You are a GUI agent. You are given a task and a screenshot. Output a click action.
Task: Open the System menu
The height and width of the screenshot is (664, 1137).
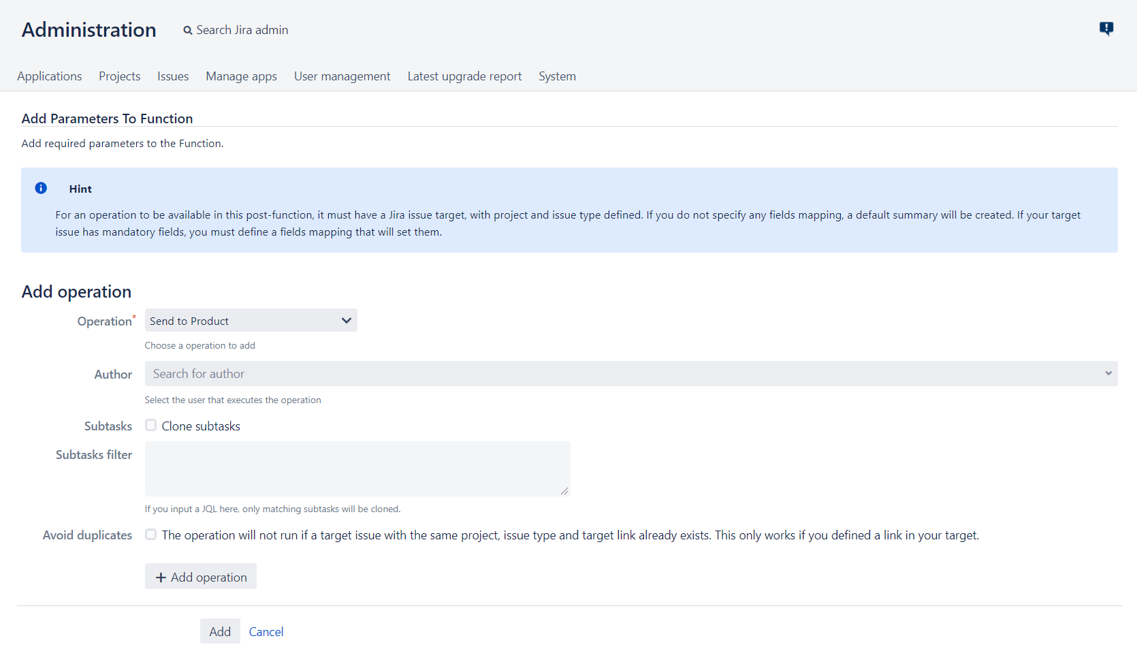coord(557,76)
